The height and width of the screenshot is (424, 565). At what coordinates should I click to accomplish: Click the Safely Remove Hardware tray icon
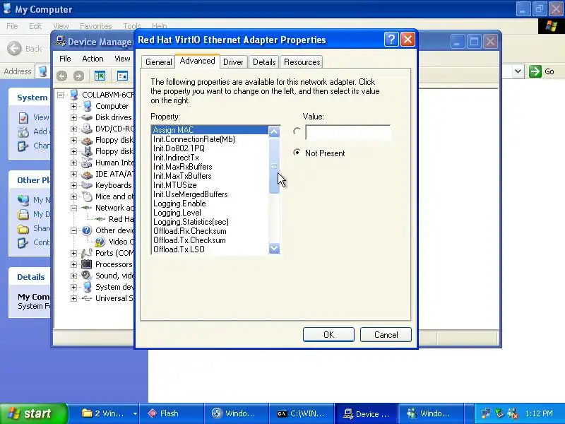pos(499,413)
